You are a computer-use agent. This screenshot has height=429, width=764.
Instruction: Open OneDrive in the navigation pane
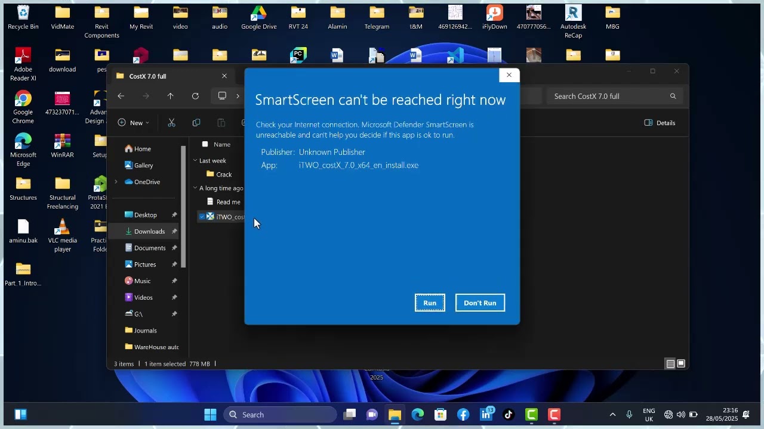click(142, 182)
